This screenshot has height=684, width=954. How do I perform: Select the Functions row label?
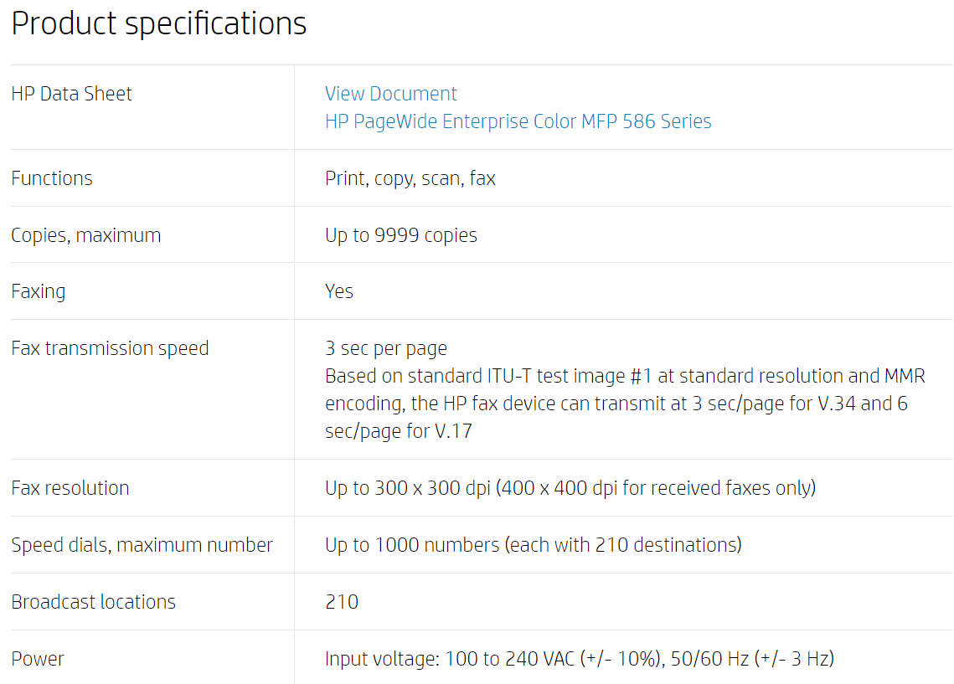point(52,178)
